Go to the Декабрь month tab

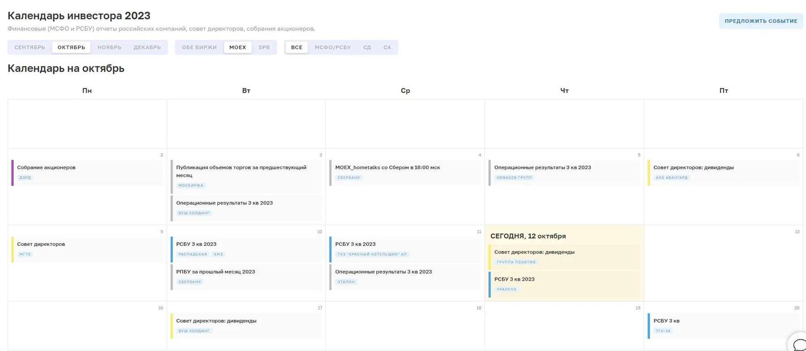pyautogui.click(x=147, y=47)
